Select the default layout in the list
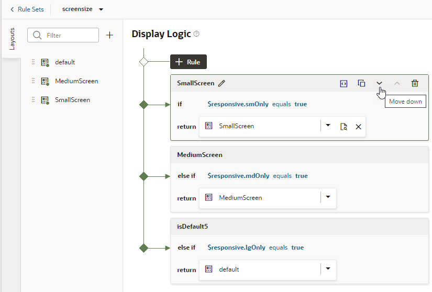Image resolution: width=432 pixels, height=292 pixels. (x=64, y=62)
